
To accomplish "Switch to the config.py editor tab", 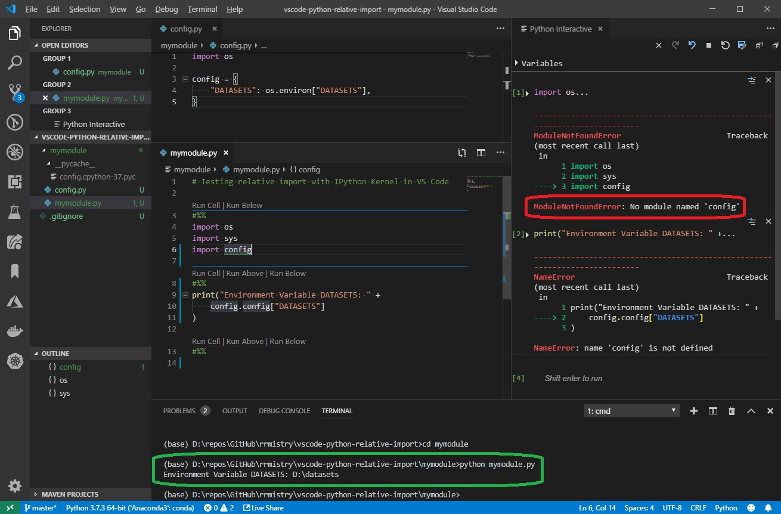I will [x=185, y=27].
